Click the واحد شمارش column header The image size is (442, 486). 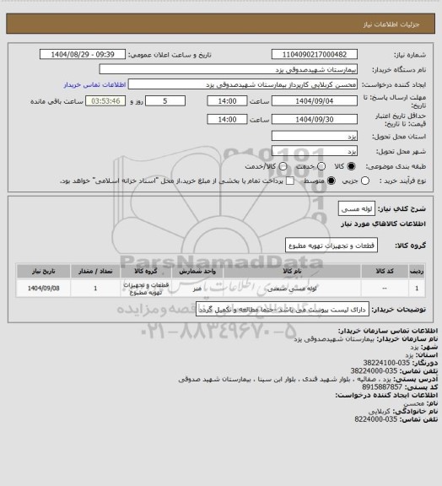(x=197, y=271)
